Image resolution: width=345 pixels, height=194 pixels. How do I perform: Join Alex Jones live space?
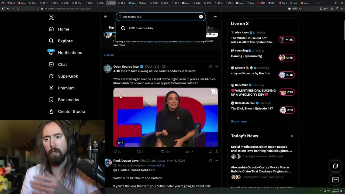tap(263, 37)
